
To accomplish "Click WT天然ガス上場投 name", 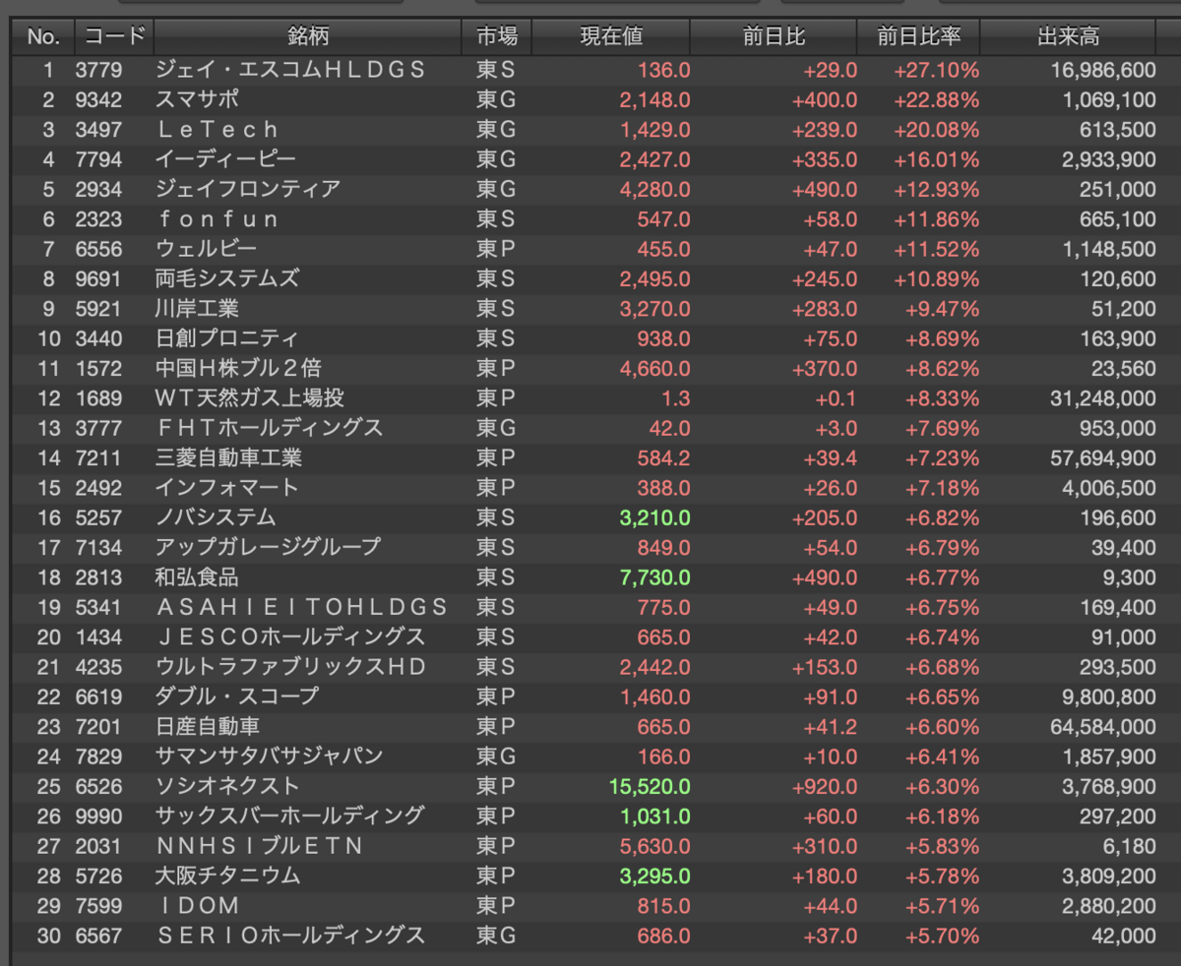I will coord(249,397).
